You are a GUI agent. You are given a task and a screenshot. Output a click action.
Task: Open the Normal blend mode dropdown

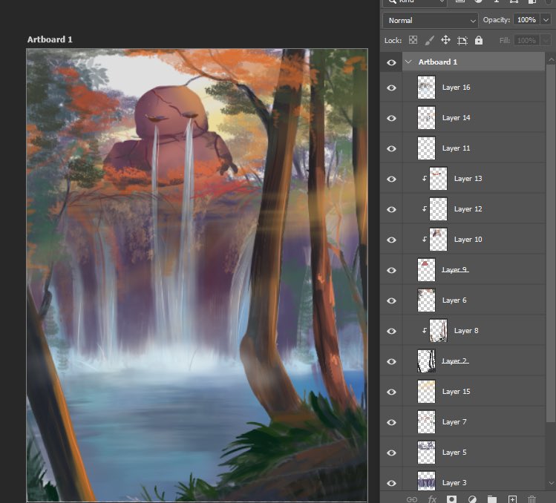tap(431, 21)
